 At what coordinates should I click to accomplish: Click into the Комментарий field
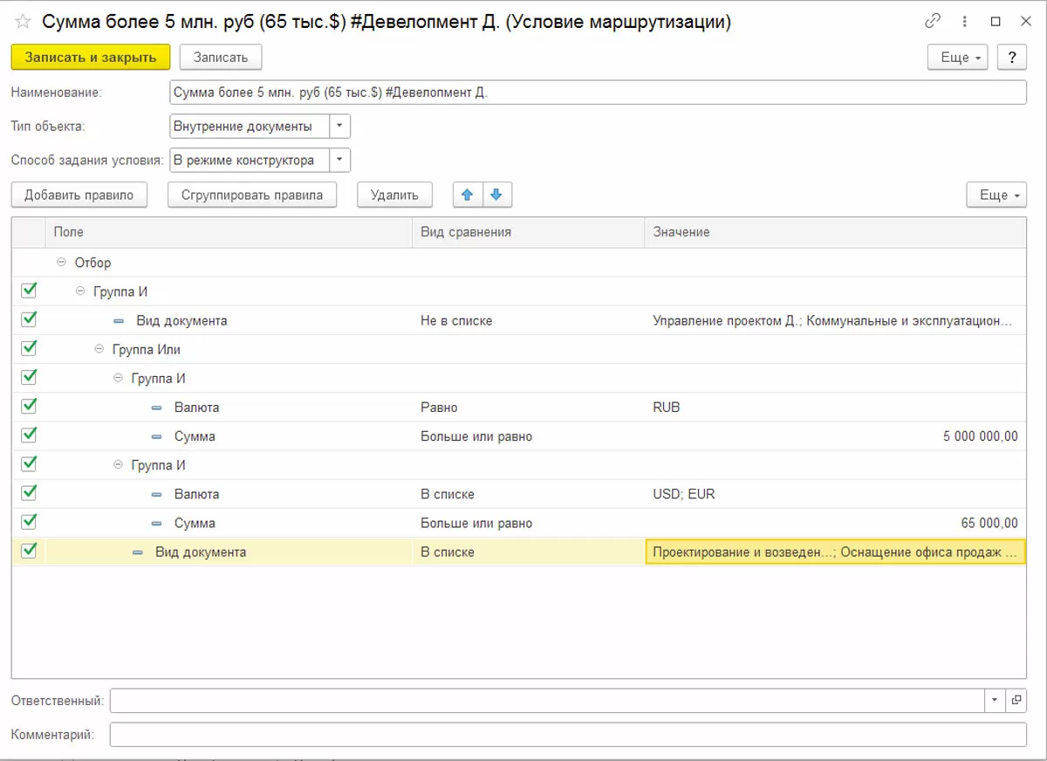pyautogui.click(x=568, y=735)
